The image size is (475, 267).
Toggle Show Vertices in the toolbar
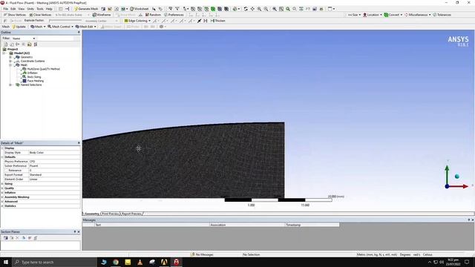point(15,15)
